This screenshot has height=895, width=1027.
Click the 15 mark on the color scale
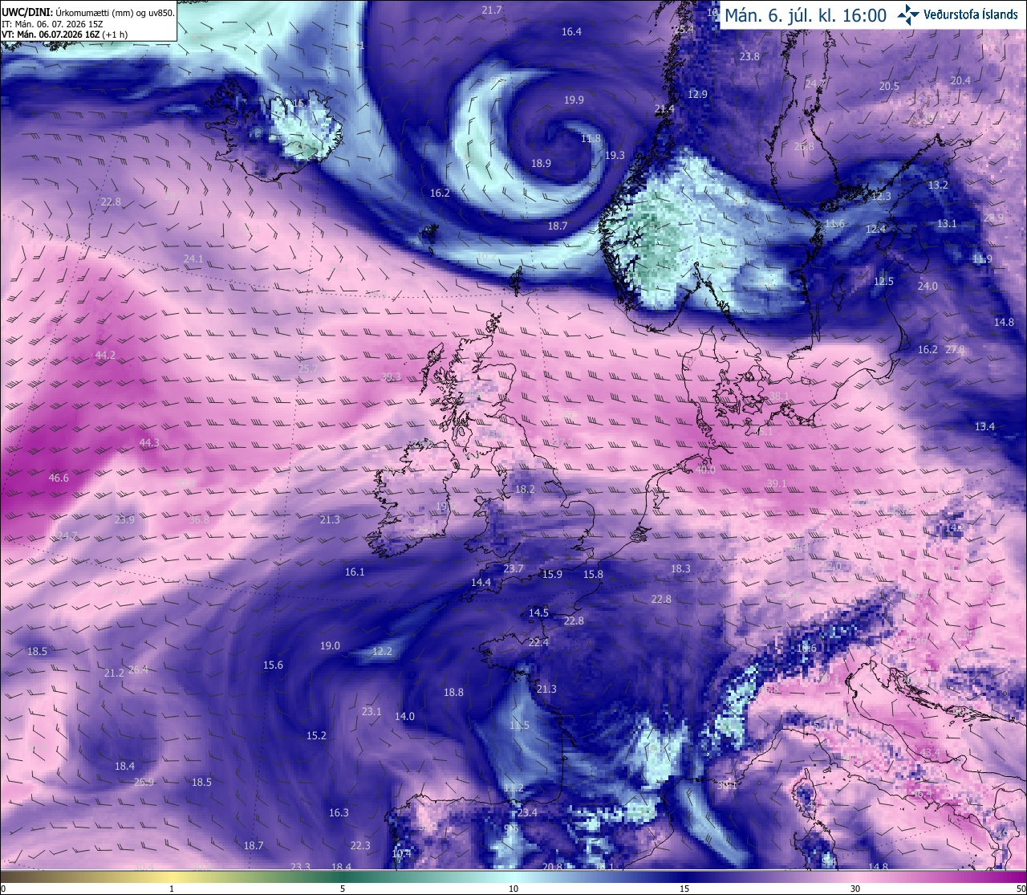coord(684,889)
